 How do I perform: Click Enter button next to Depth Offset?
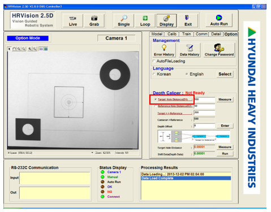225,126
